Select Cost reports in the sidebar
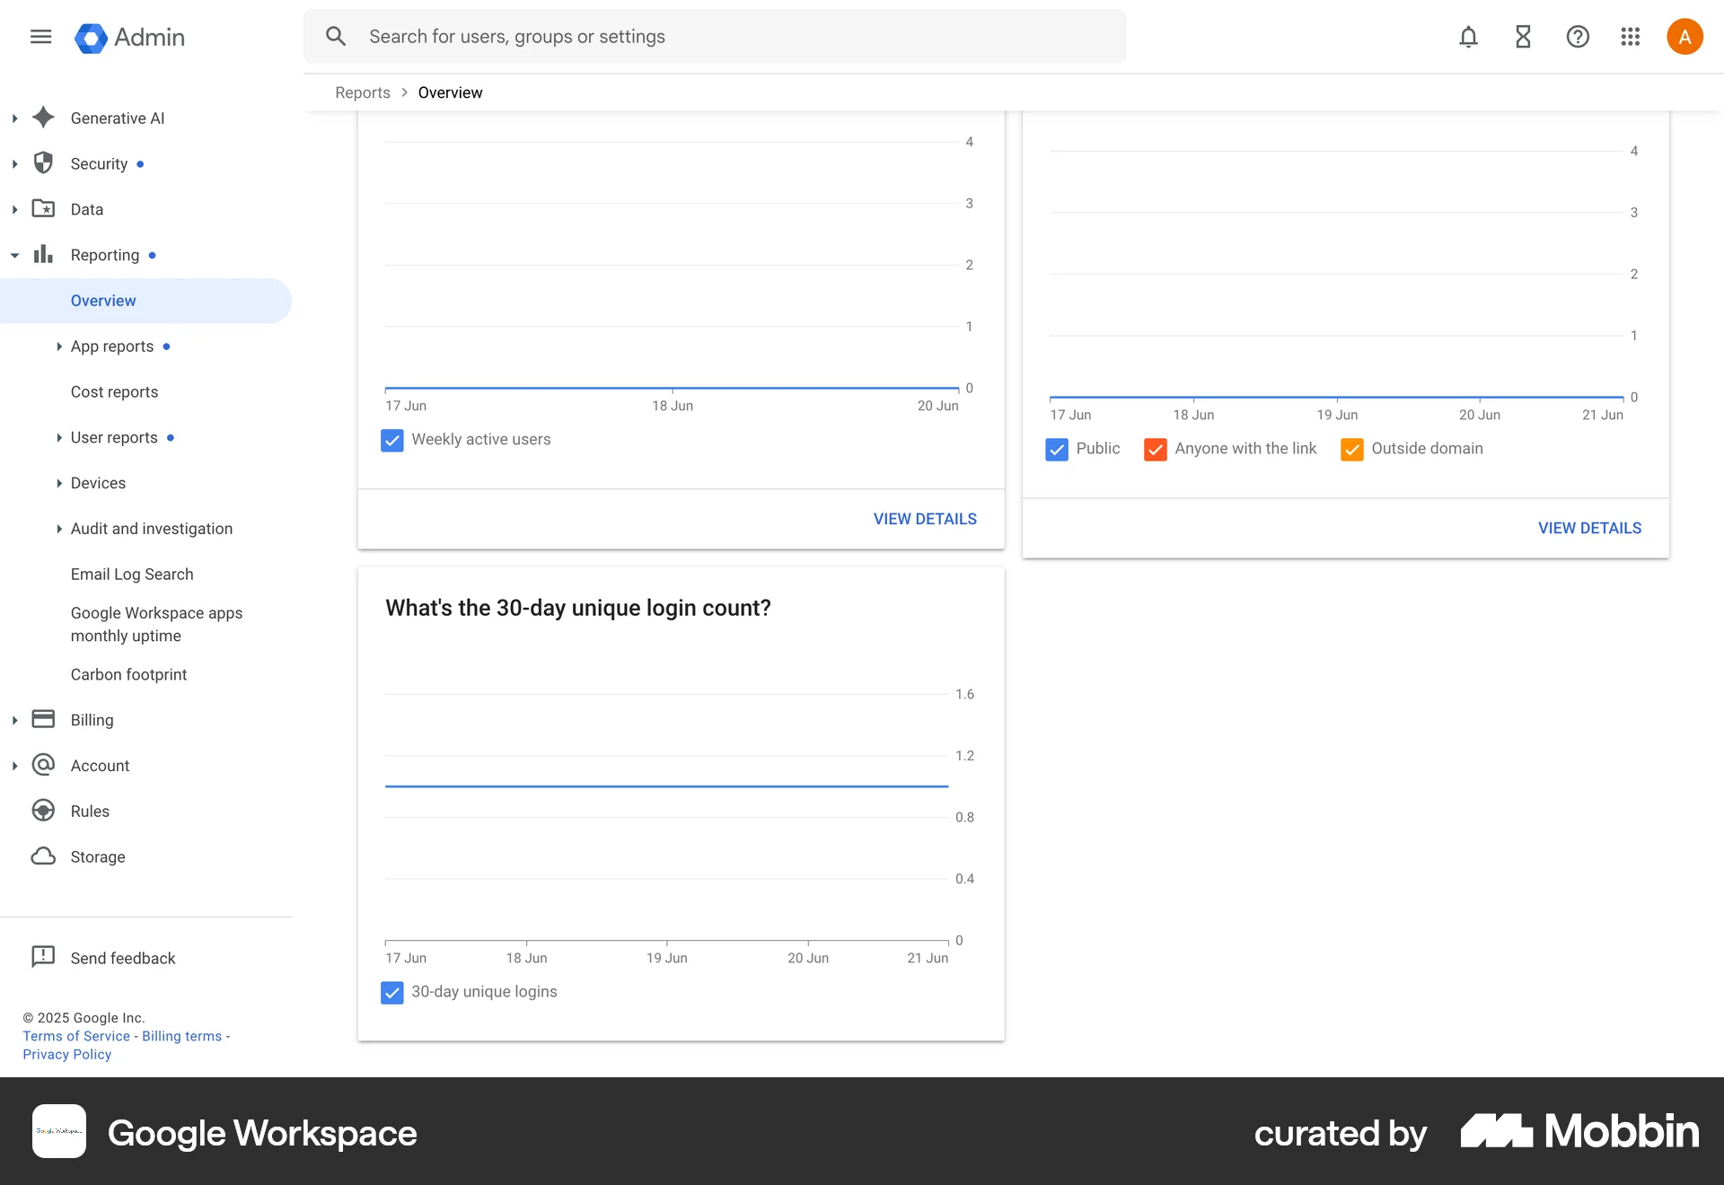Viewport: 1724px width, 1185px height. click(x=114, y=391)
